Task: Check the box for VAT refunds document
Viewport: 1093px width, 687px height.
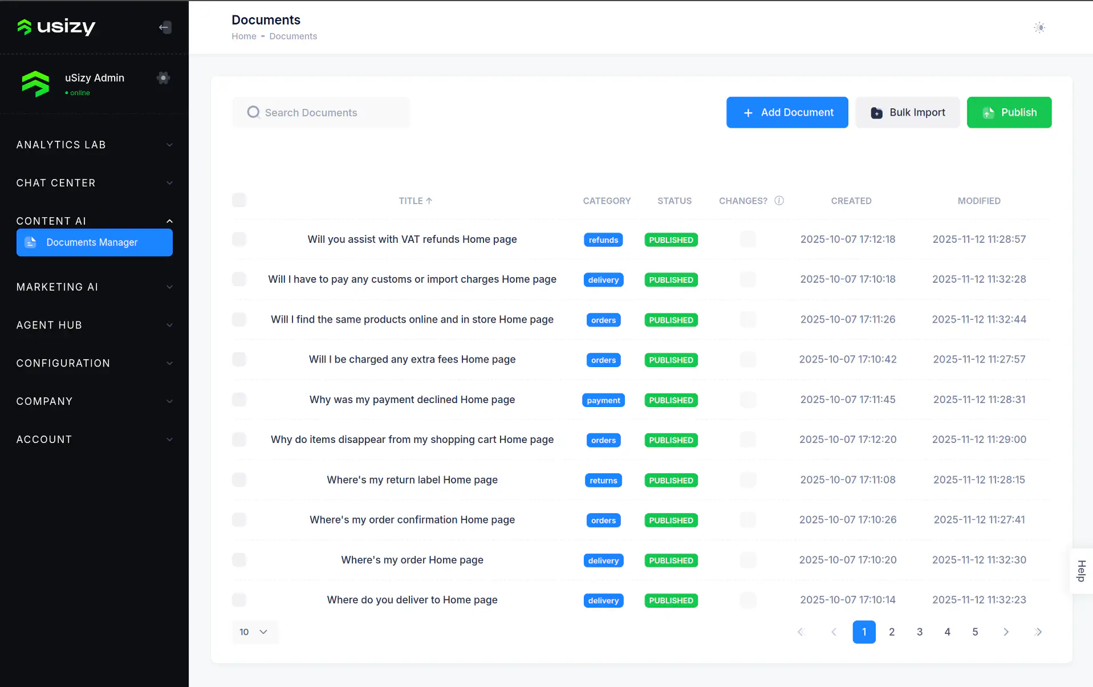Action: pyautogui.click(x=239, y=239)
